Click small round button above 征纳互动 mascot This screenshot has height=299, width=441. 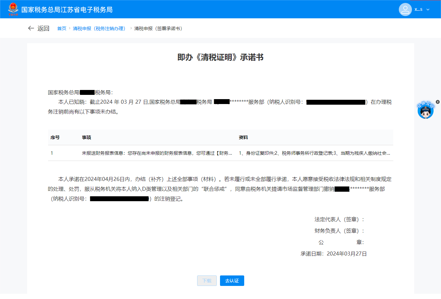coord(438,102)
